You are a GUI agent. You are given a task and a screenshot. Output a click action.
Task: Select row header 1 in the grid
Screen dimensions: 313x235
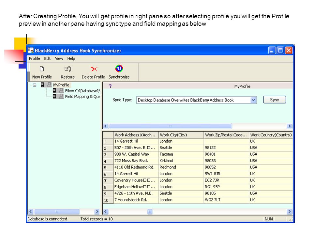click(x=108, y=142)
